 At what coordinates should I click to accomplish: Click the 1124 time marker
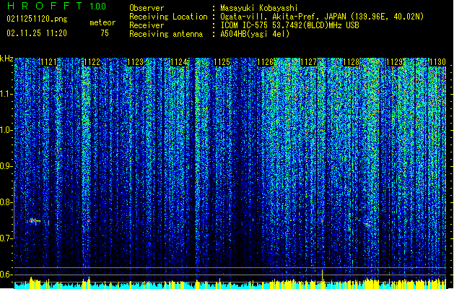(178, 62)
